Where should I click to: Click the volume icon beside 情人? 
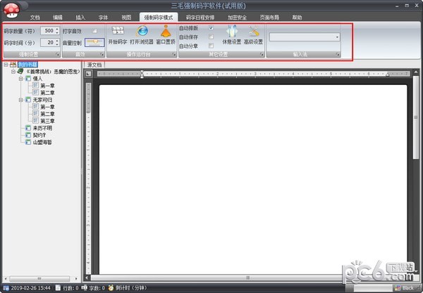27,79
